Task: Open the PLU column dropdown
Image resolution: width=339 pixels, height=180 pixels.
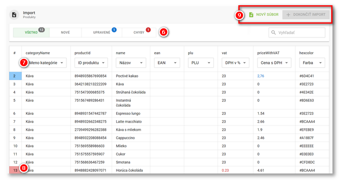Action: [x=201, y=63]
